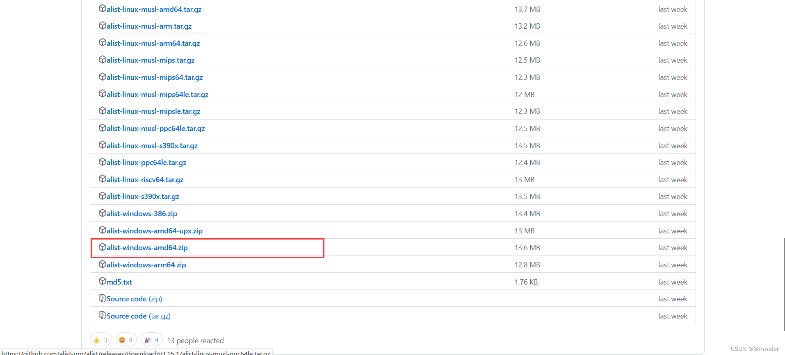Click the 13.7 MB size of musl-amd64 tarball
Viewport: 785px width, 355px height.
(527, 9)
